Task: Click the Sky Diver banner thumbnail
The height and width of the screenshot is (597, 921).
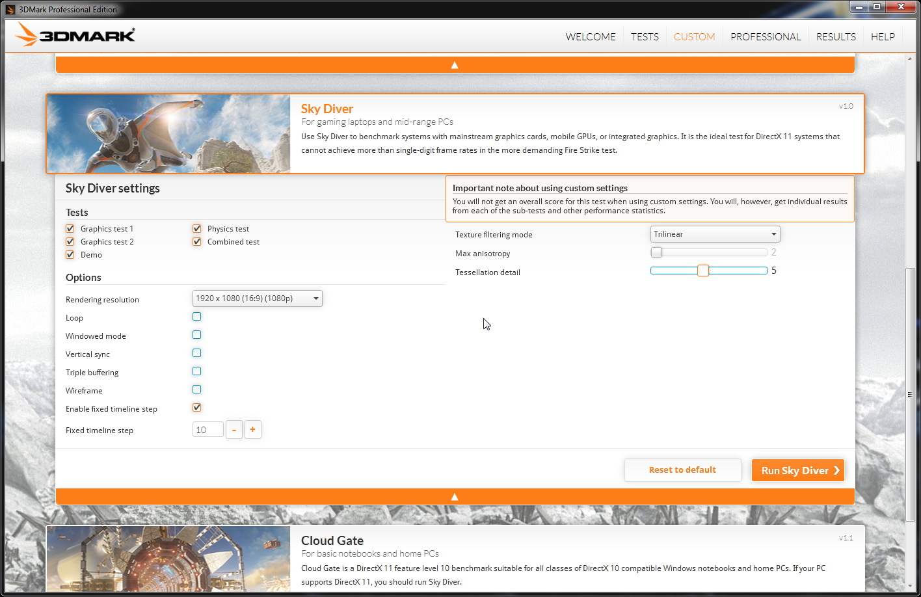Action: click(168, 134)
